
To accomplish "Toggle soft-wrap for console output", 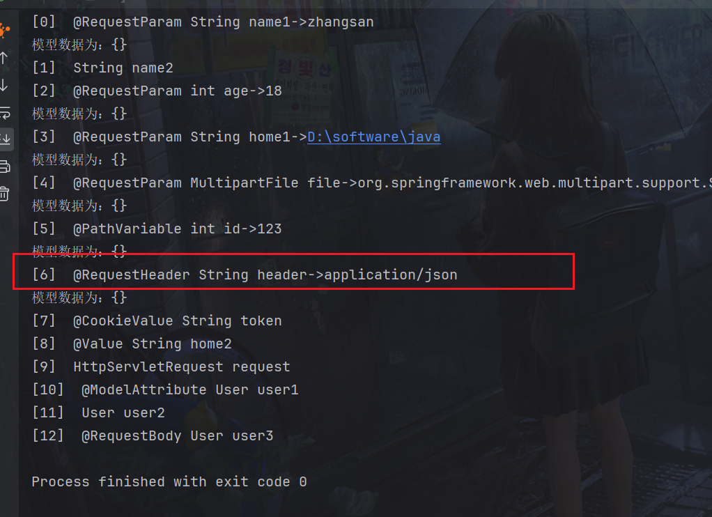I will coord(4,111).
